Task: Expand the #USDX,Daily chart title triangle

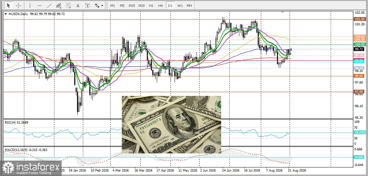Action: [5, 14]
